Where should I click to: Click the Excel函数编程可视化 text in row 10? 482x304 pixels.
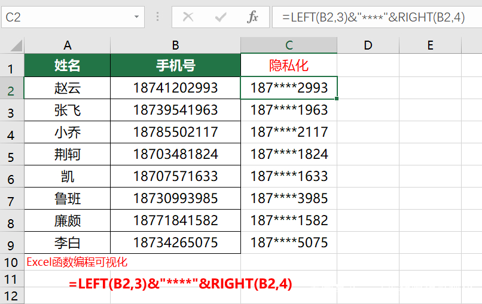77,262
